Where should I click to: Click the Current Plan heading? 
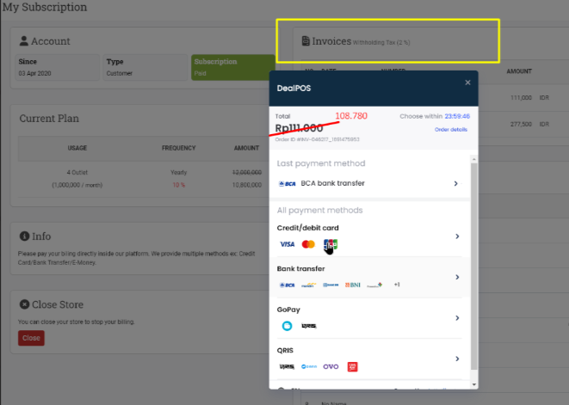[49, 119]
